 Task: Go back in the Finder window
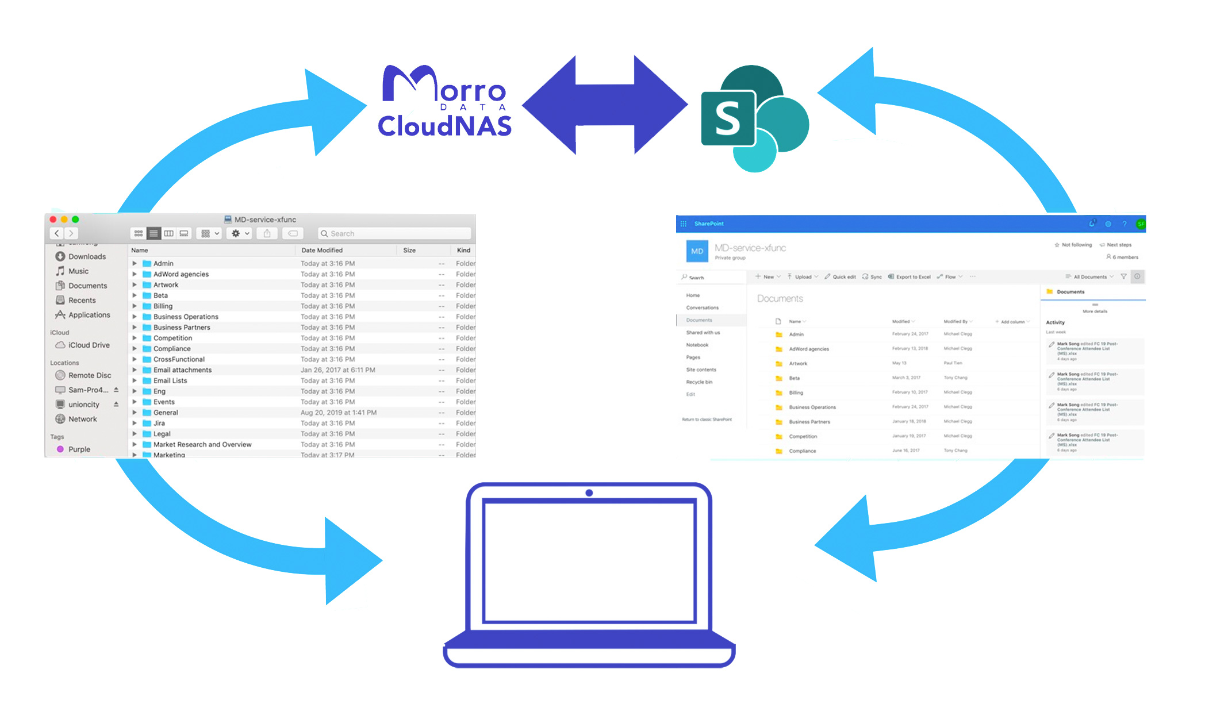(x=57, y=233)
